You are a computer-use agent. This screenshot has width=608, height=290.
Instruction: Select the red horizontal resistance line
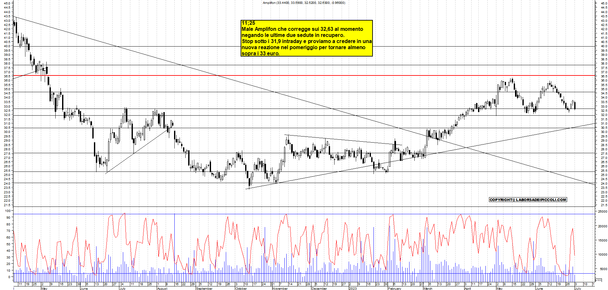[x=304, y=75]
